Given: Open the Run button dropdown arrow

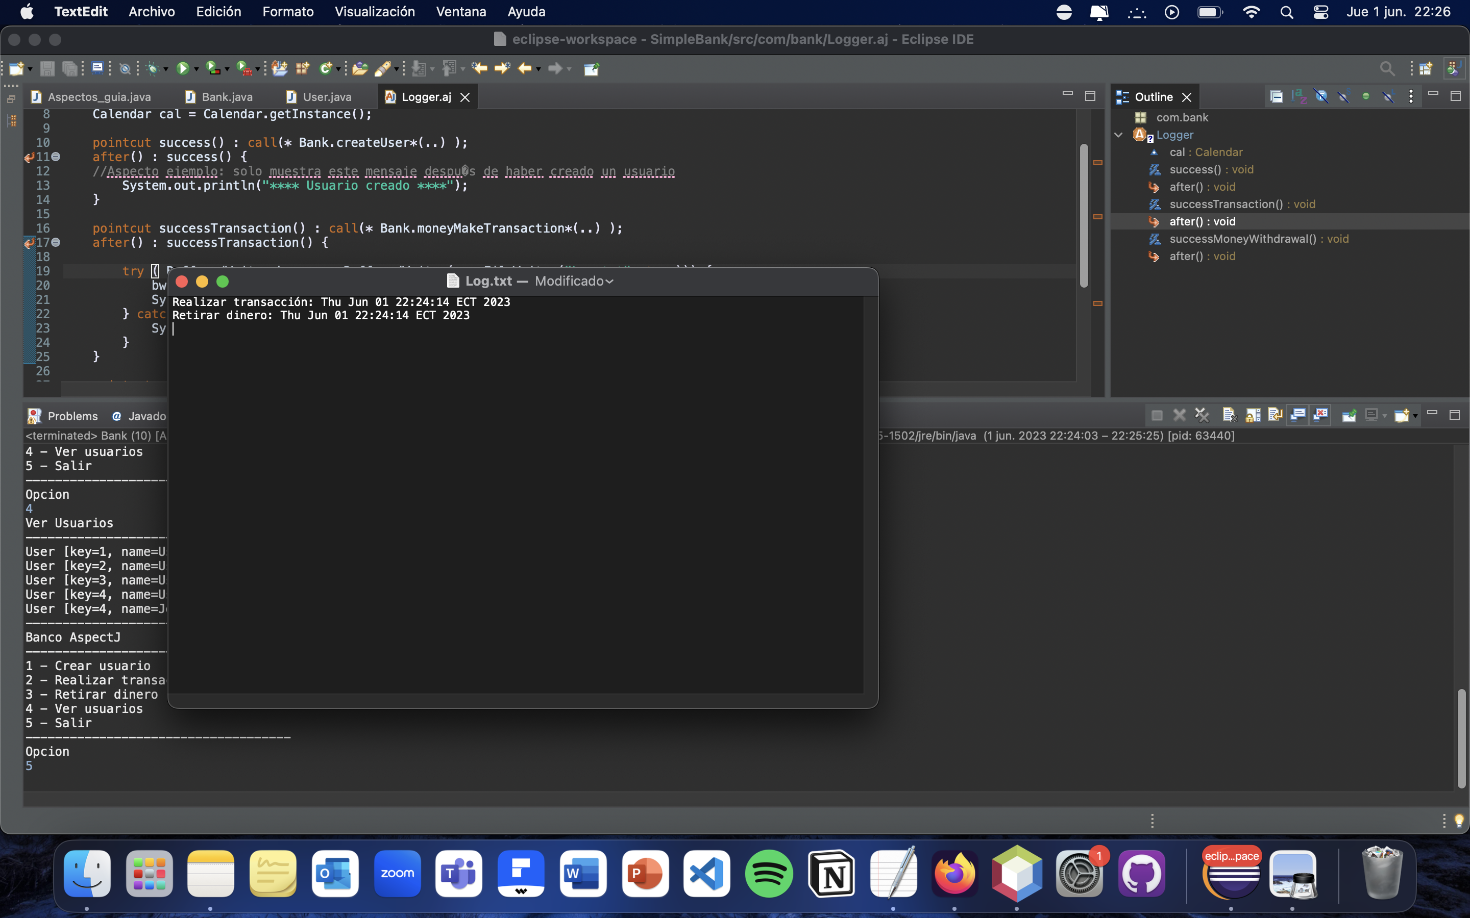Looking at the screenshot, I should (196, 69).
